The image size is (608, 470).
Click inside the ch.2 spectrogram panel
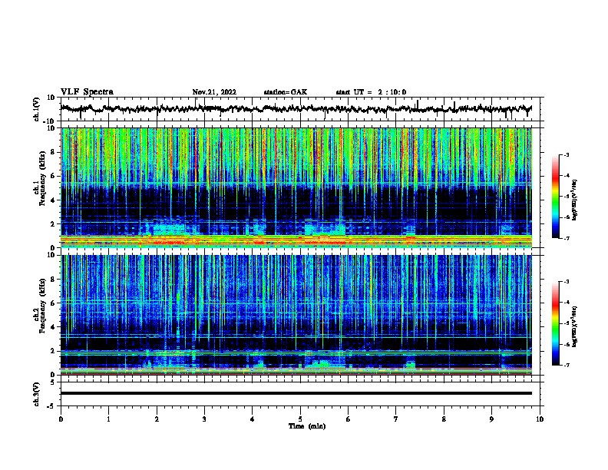tap(296, 315)
